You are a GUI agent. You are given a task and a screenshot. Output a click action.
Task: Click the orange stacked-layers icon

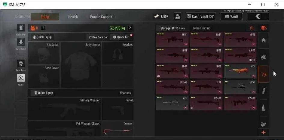pyautogui.click(x=264, y=28)
